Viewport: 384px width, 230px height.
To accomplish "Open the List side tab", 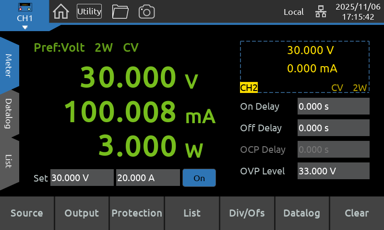I will click(x=9, y=161).
